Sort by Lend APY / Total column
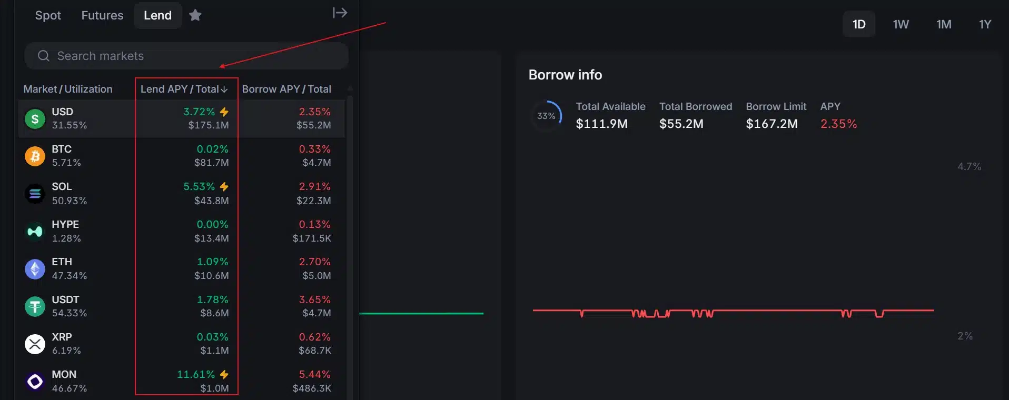Viewport: 1009px width, 400px height. tap(184, 89)
